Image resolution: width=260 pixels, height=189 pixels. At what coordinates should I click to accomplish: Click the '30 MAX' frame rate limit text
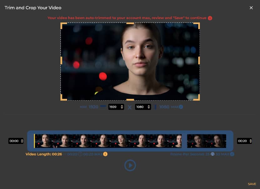(222, 154)
